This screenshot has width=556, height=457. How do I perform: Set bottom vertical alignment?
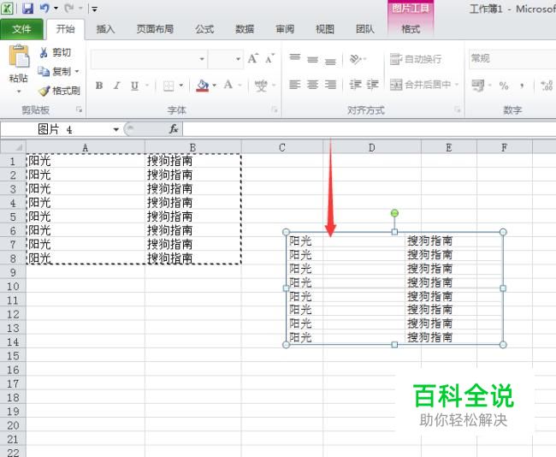[x=330, y=62]
